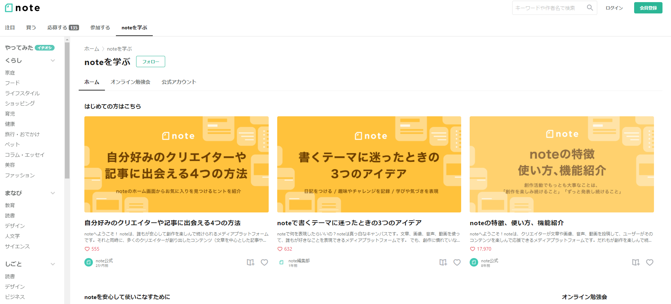Add the noteの特徴 article to a magazine
This screenshot has height=304, width=671.
636,262
